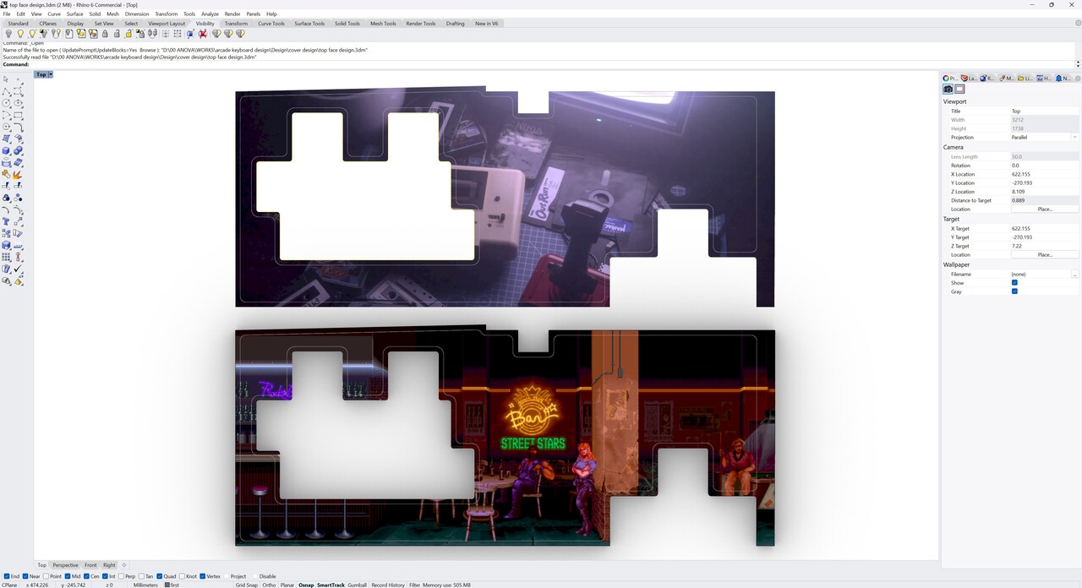
Task: Uncheck the Wallpaper Gray checkbox
Action: click(x=1014, y=291)
